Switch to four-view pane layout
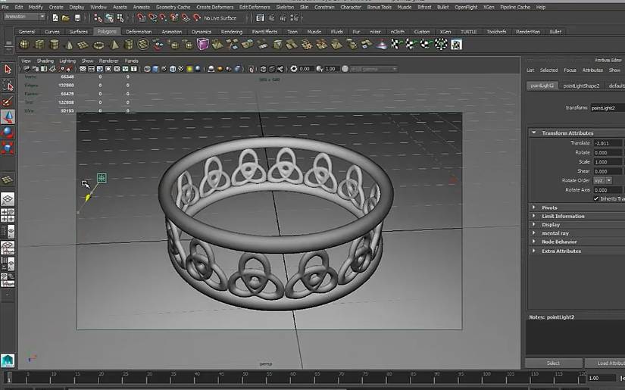The height and width of the screenshot is (390, 625). pyautogui.click(x=8, y=215)
